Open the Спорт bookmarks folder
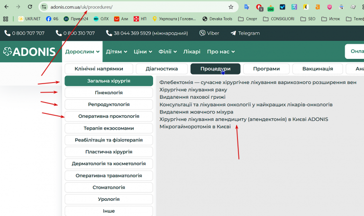The image size is (364, 216). point(248,19)
